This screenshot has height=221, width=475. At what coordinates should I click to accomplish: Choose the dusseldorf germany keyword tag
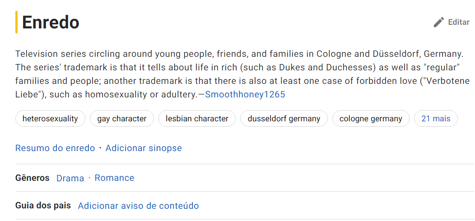[284, 119]
